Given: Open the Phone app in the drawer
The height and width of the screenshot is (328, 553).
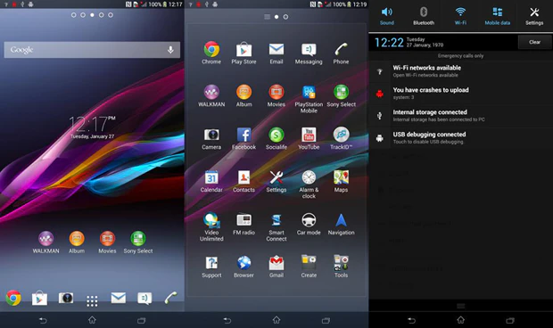Looking at the screenshot, I should click(x=341, y=53).
